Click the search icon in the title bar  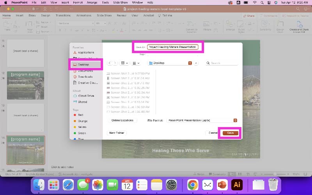click(x=298, y=9)
